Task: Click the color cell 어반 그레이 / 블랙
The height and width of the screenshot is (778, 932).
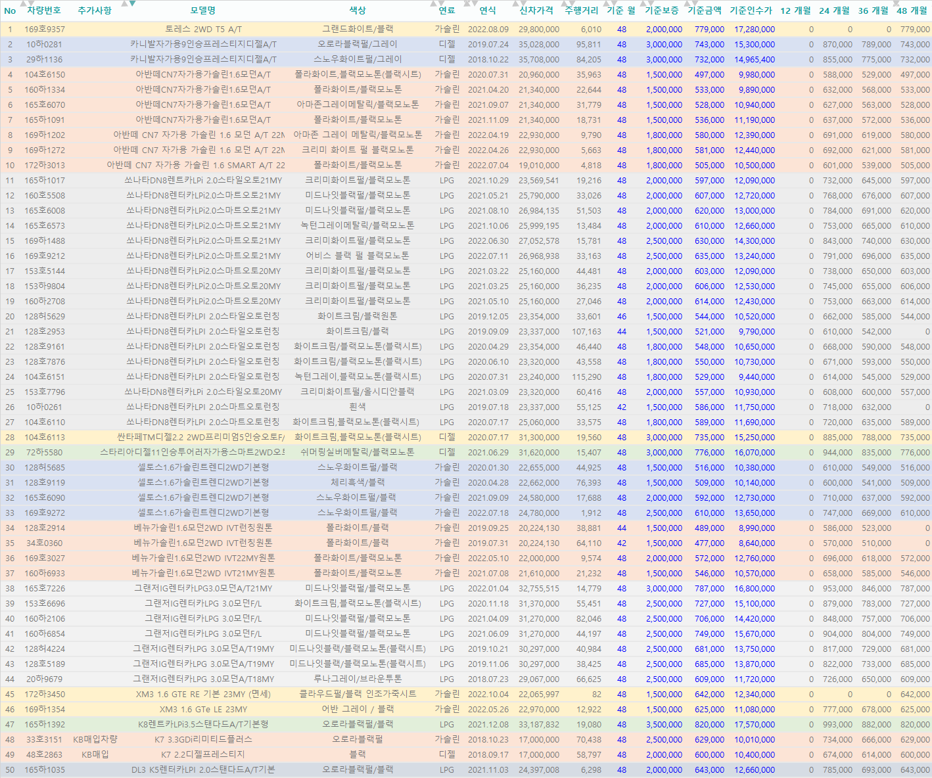Action: [358, 710]
